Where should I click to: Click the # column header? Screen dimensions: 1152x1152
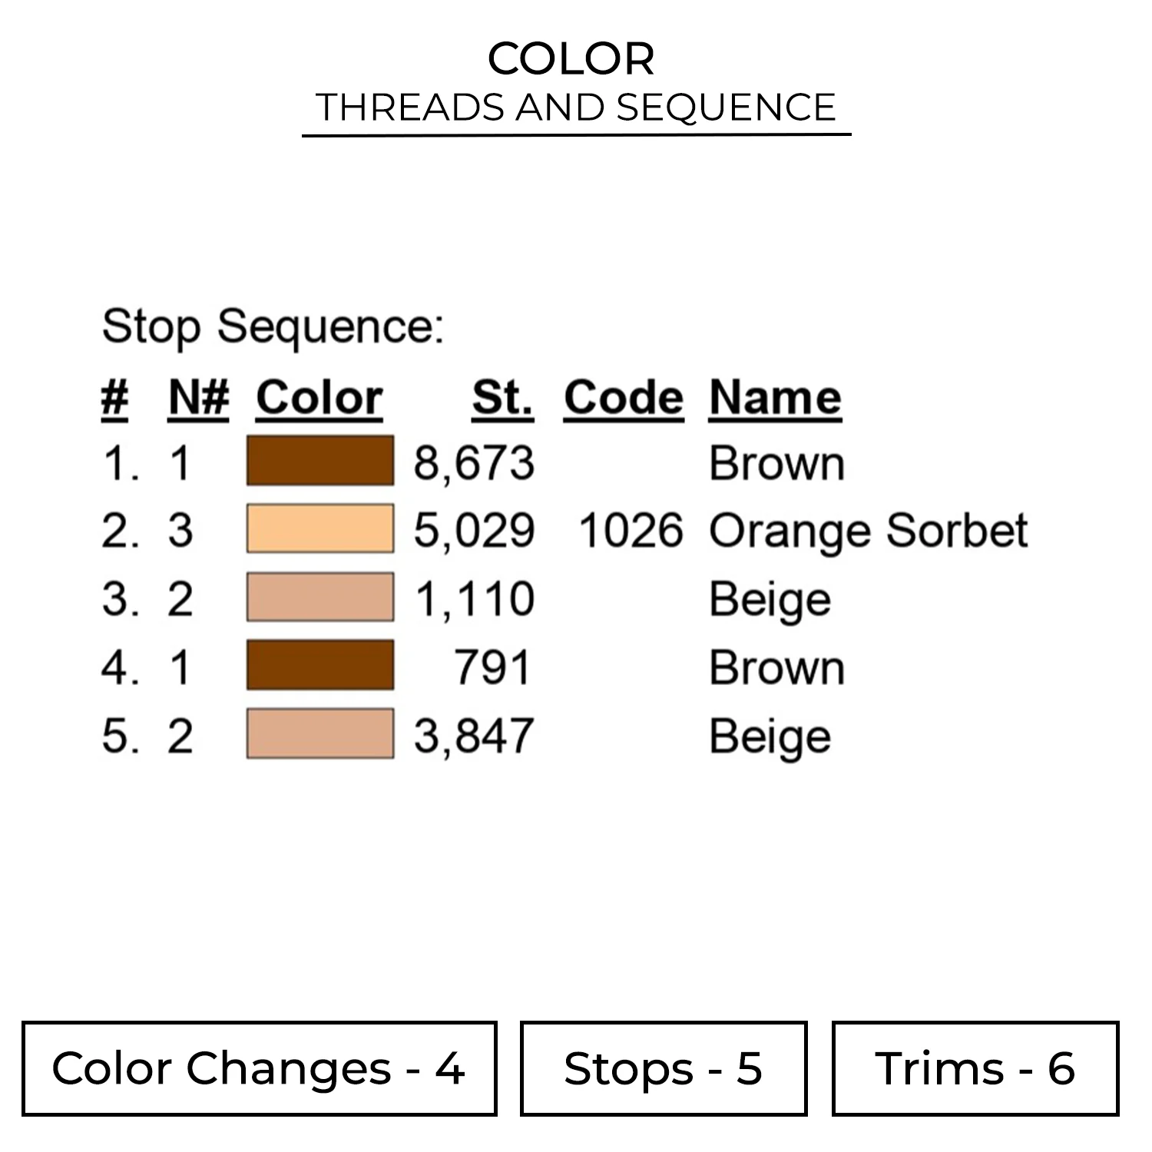click(114, 398)
